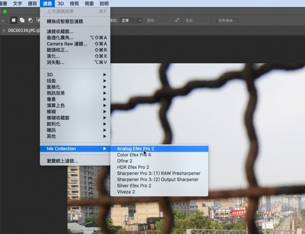Select add to selection icon
The image size is (305, 234).
[22, 20]
